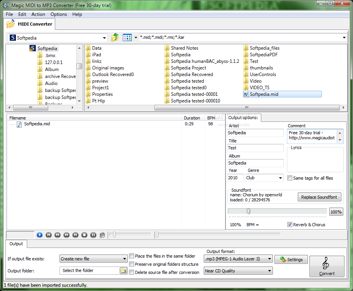
Task: Open the iPad folder
Action: click(x=93, y=55)
